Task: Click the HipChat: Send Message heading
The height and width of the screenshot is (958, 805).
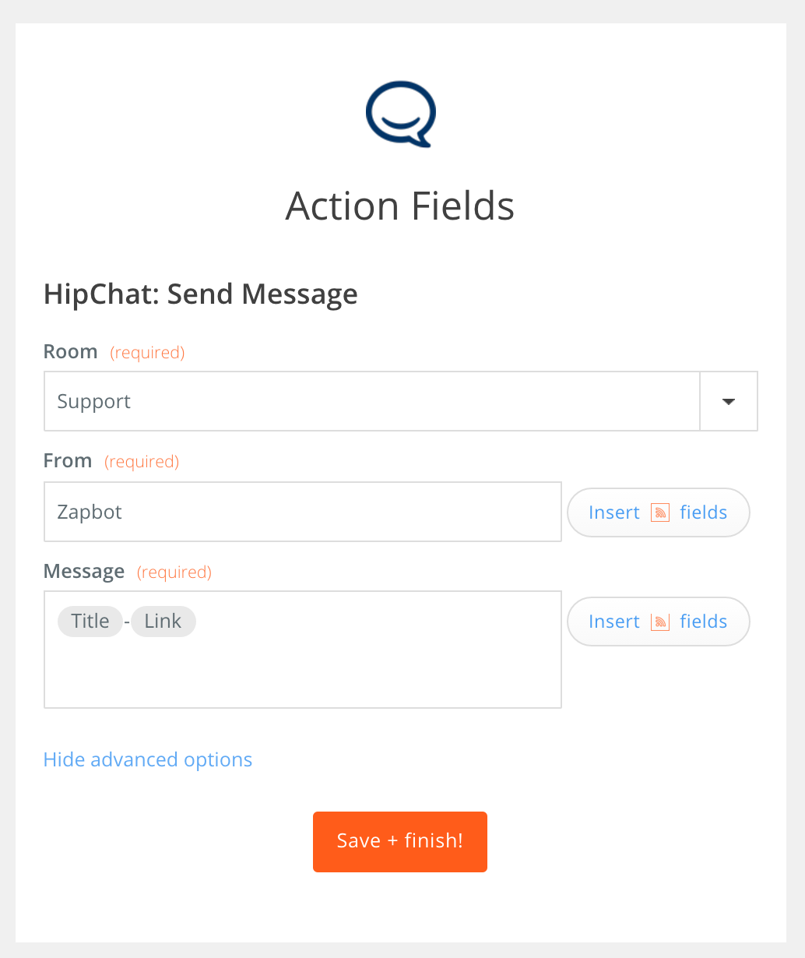Action: pos(201,294)
